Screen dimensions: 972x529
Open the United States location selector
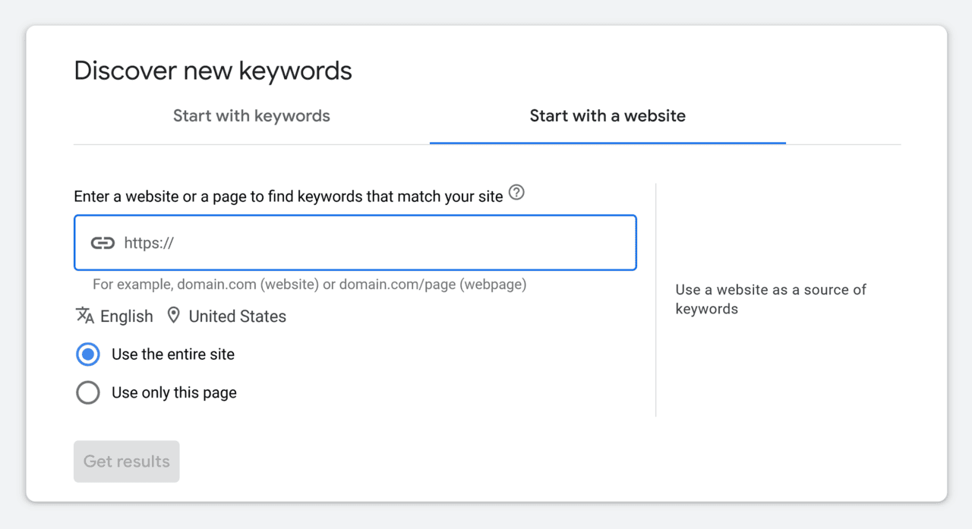237,316
